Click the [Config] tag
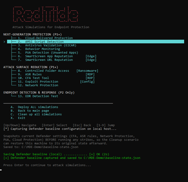 tap(87, 82)
